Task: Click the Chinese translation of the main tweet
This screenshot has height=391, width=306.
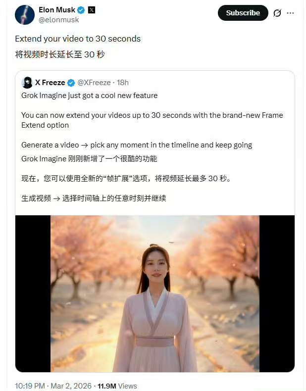Action: [x=60, y=54]
